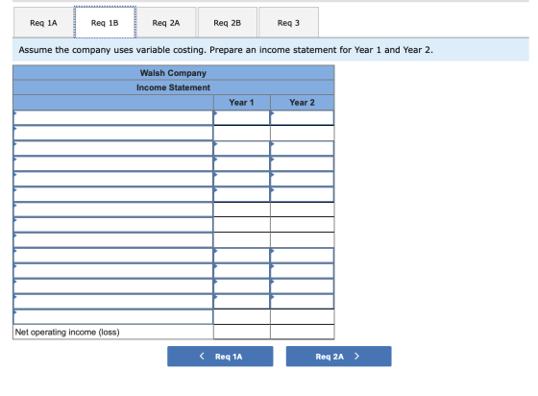The image size is (538, 396).
Task: Open the fourth row label dropdown in table
Action: coord(113,163)
